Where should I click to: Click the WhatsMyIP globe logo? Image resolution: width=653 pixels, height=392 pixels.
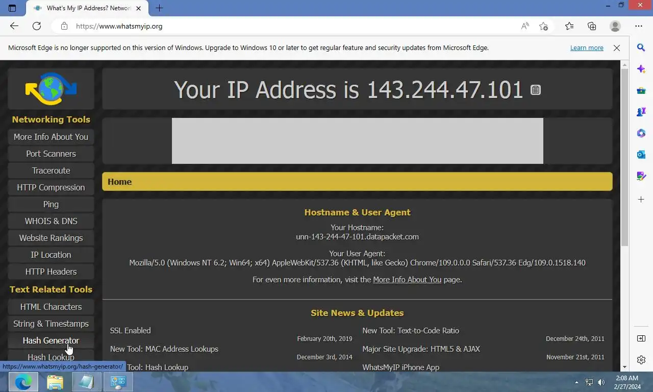51,89
